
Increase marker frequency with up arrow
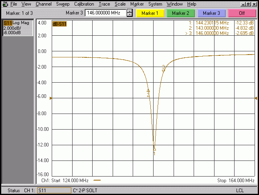129,11
